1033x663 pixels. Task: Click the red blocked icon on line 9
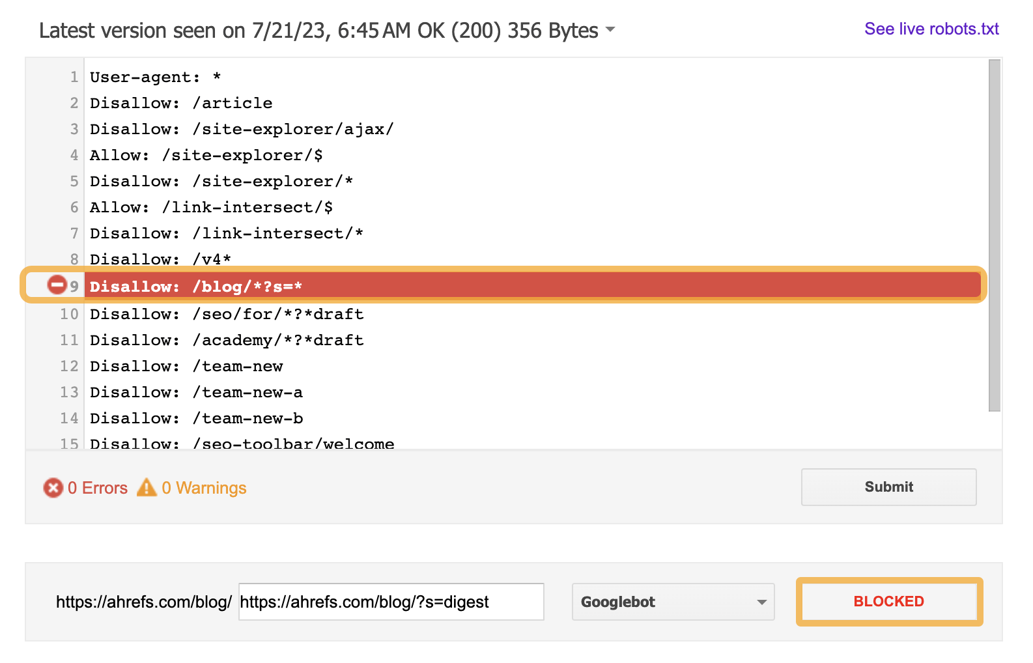coord(57,285)
